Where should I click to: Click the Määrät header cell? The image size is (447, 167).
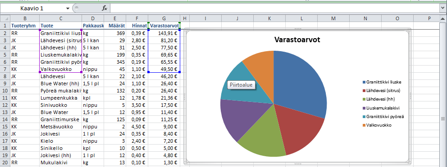(115, 26)
